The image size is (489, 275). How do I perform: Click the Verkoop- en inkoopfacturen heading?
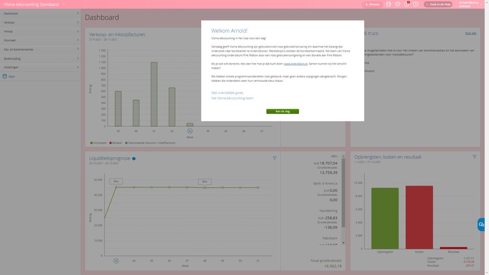pos(117,35)
